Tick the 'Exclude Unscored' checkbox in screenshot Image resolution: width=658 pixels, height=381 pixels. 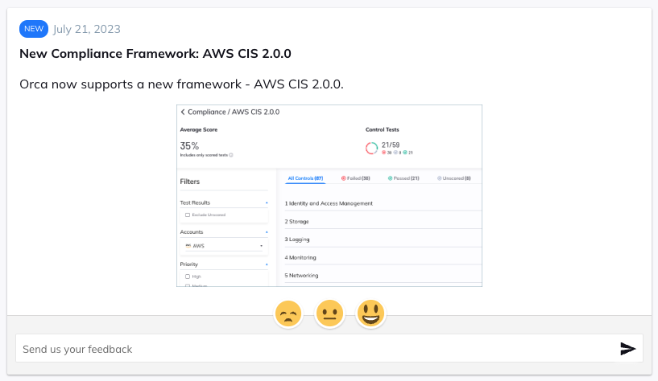(x=188, y=215)
